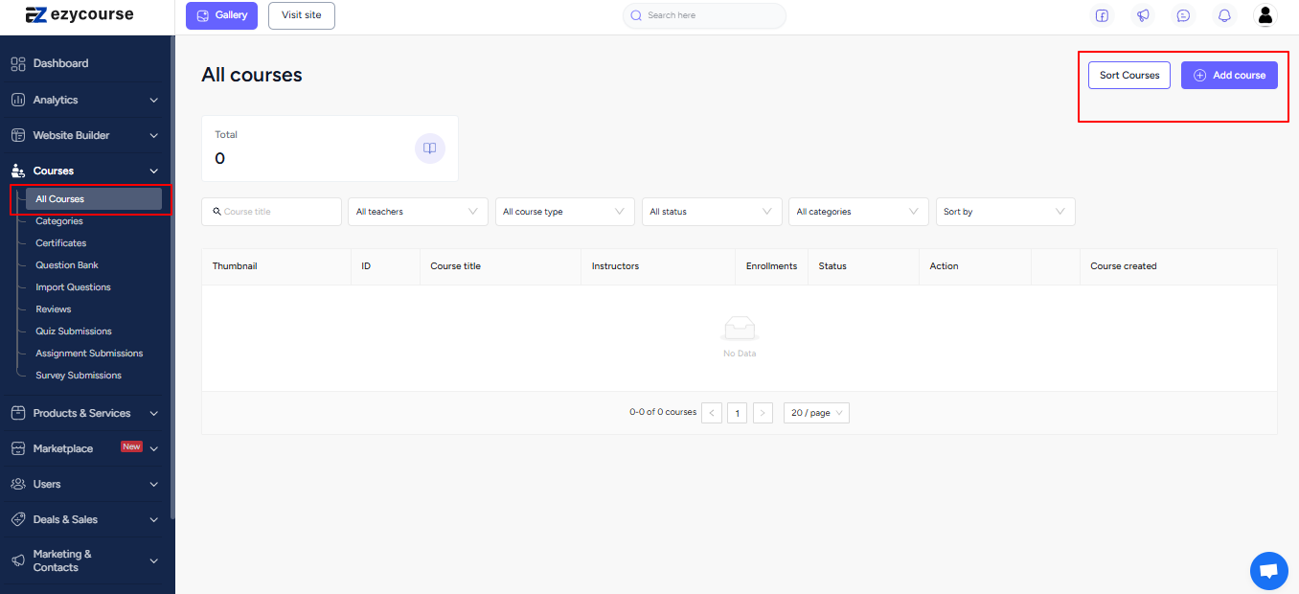This screenshot has height=594, width=1299.
Task: Open the live chat support bubble
Action: pos(1269,571)
